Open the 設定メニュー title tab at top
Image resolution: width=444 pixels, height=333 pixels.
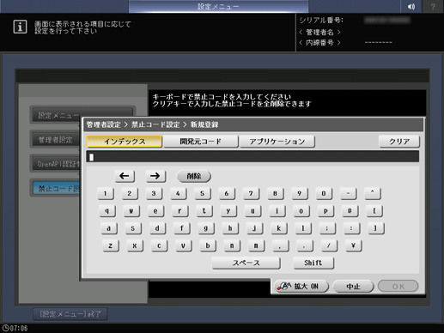pos(218,6)
